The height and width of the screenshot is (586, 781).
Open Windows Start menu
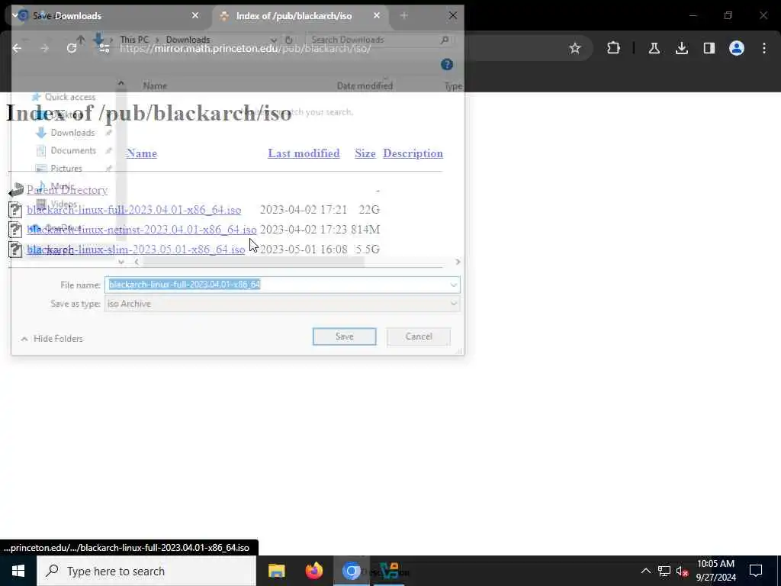(18, 571)
